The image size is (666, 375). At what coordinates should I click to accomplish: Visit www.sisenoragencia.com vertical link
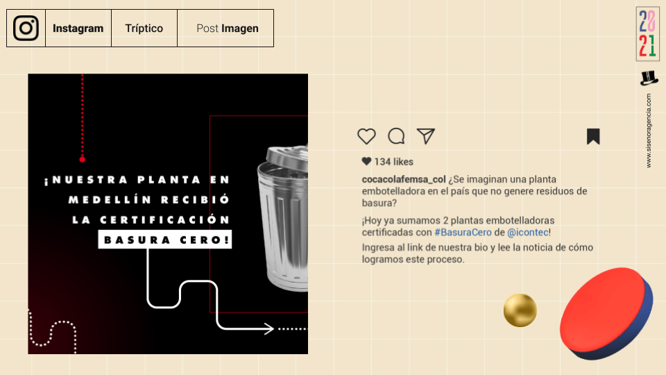(x=649, y=131)
